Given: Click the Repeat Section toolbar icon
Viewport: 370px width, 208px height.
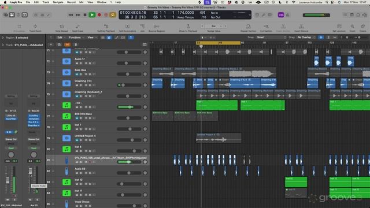Looking at the screenshot, I should pyautogui.click(x=248, y=27).
